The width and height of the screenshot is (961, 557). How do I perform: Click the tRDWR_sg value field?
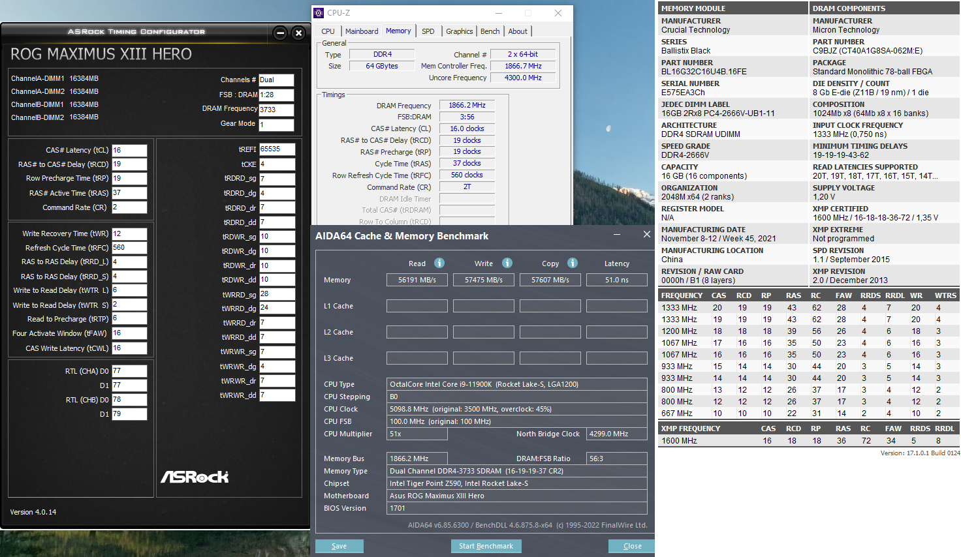(277, 237)
